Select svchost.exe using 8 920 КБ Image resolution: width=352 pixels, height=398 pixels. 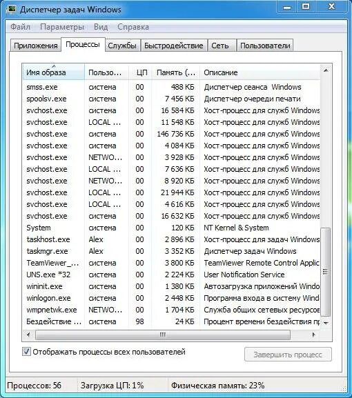click(x=171, y=181)
